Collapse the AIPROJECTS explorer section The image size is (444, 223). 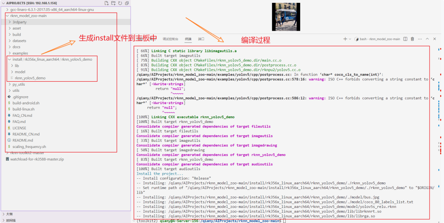3,3
